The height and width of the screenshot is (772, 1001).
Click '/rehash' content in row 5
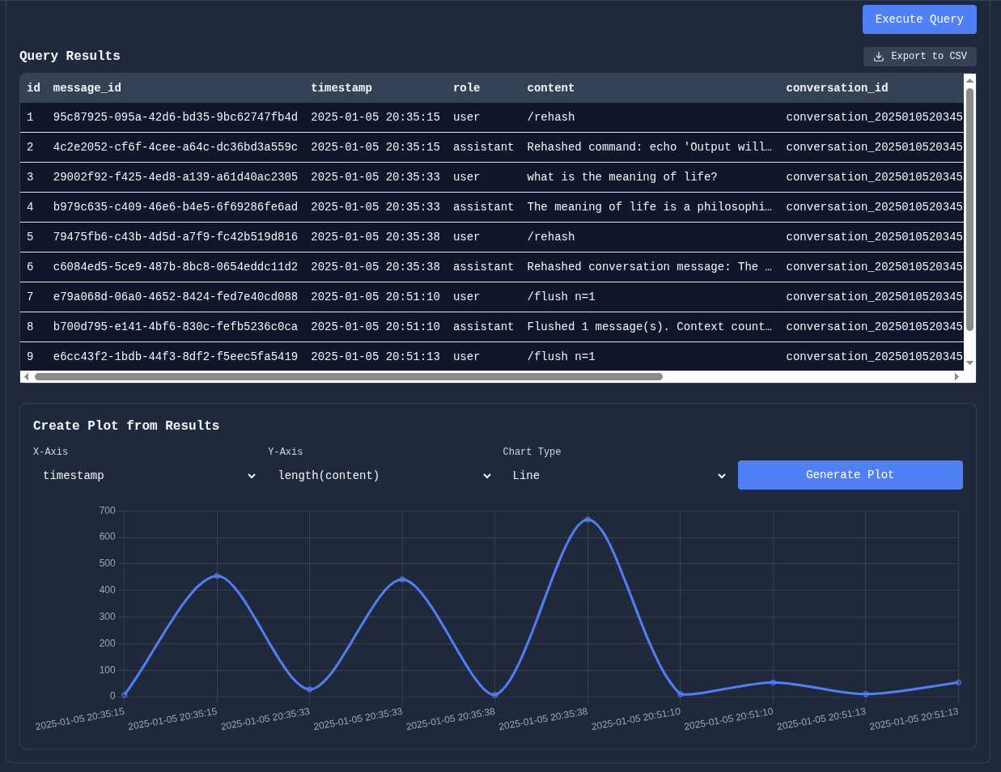click(551, 237)
